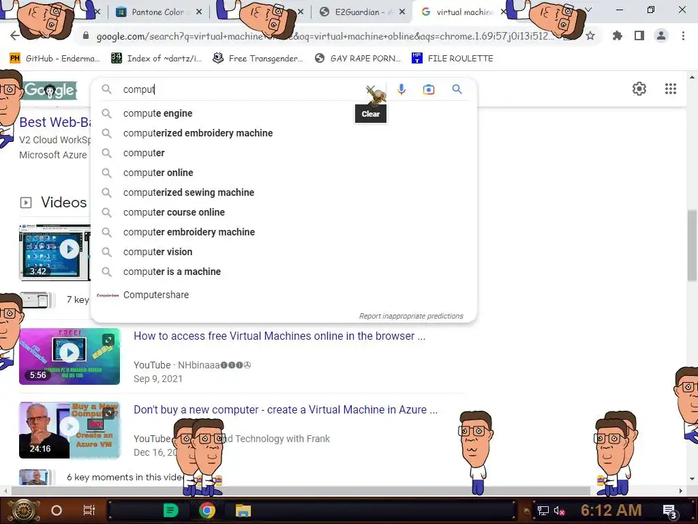Screen dimensions: 698x524
Task: Open the 'Best Web-B...' result heading
Action: (55, 122)
